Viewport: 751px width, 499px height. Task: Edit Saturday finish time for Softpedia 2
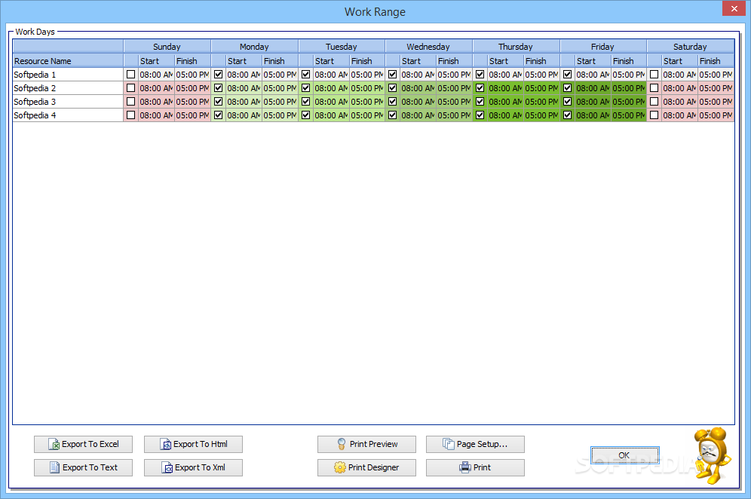click(x=716, y=88)
